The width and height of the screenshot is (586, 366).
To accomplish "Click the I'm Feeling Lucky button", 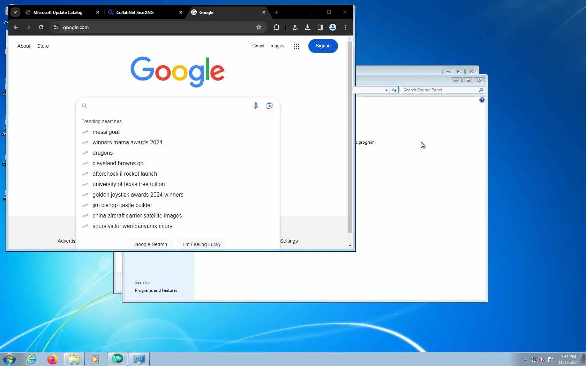I will coord(202,244).
